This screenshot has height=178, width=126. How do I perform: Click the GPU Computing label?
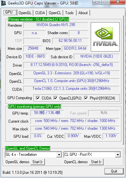coord(20,98)
